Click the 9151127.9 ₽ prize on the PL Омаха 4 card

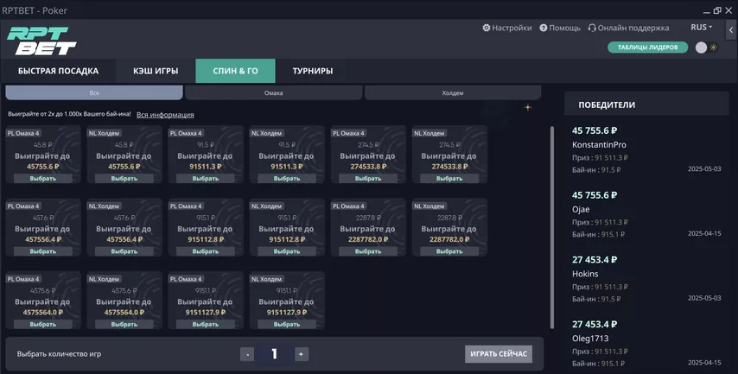pos(205,313)
